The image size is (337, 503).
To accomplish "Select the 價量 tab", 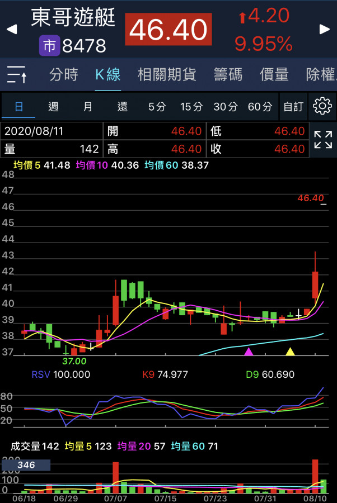I will coord(274,74).
